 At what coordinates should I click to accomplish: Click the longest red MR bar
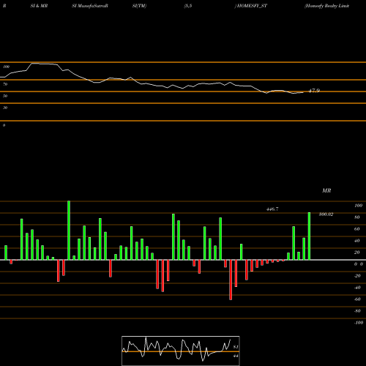coord(231,280)
